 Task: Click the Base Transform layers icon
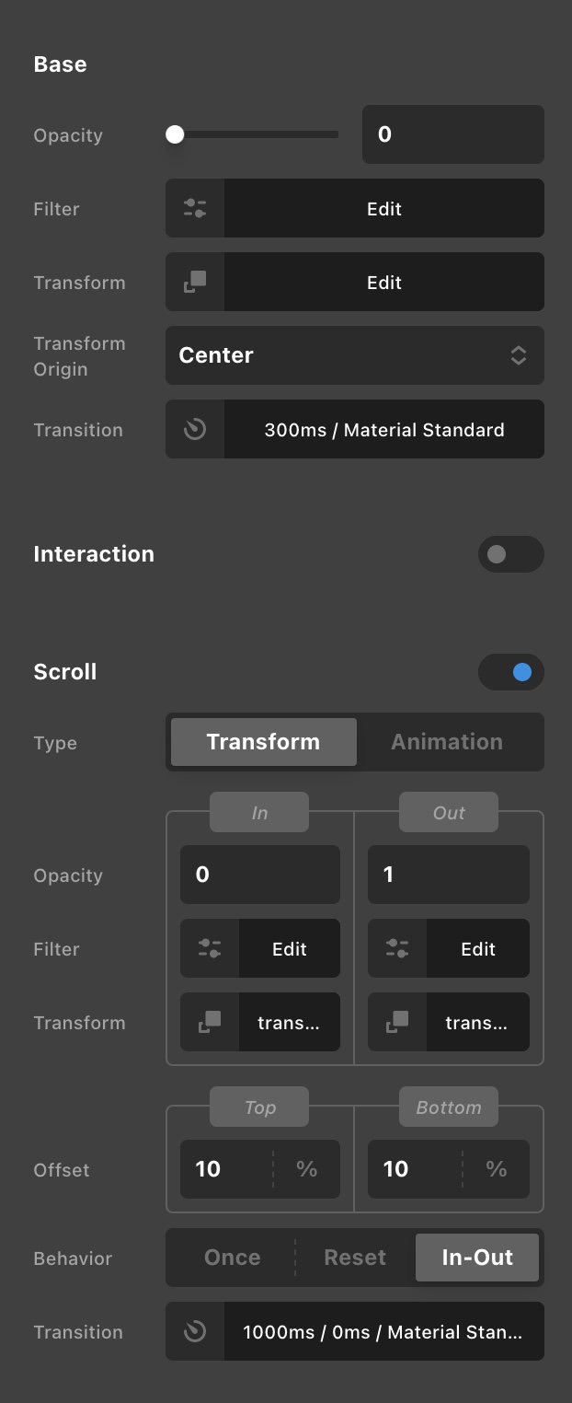pos(195,282)
